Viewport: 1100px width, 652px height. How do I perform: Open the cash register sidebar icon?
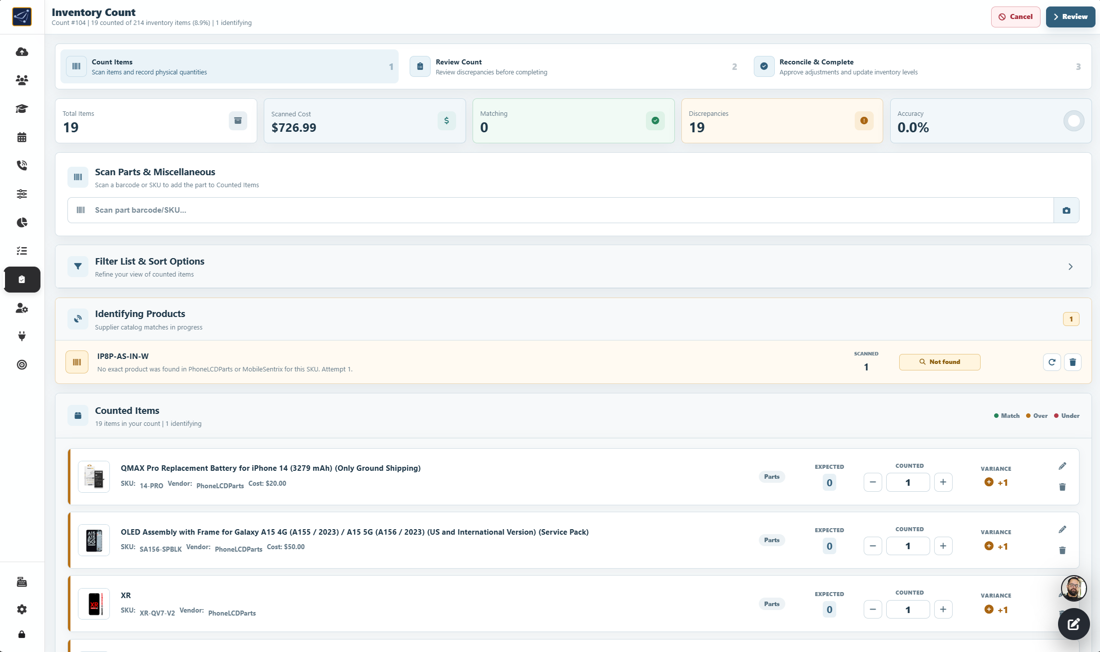[x=22, y=582]
